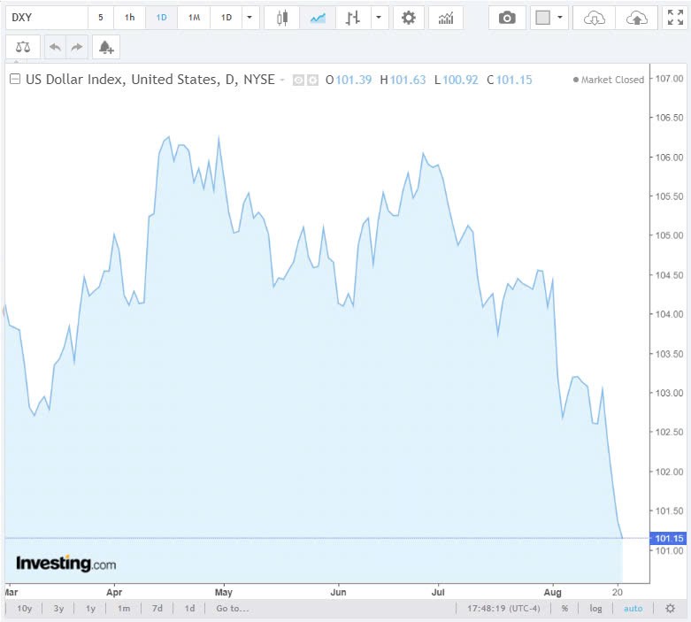Select the 1M interval tab
Image resolution: width=691 pixels, height=622 pixels.
(x=194, y=18)
